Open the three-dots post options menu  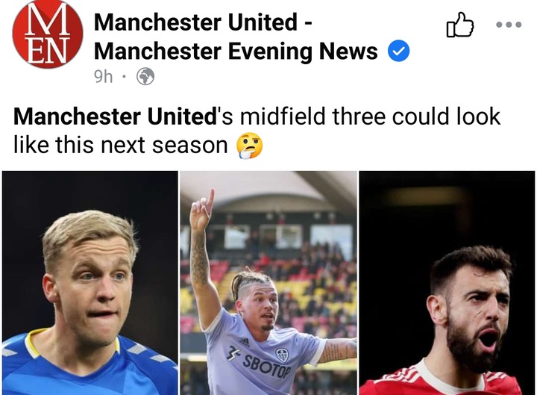[x=509, y=25]
